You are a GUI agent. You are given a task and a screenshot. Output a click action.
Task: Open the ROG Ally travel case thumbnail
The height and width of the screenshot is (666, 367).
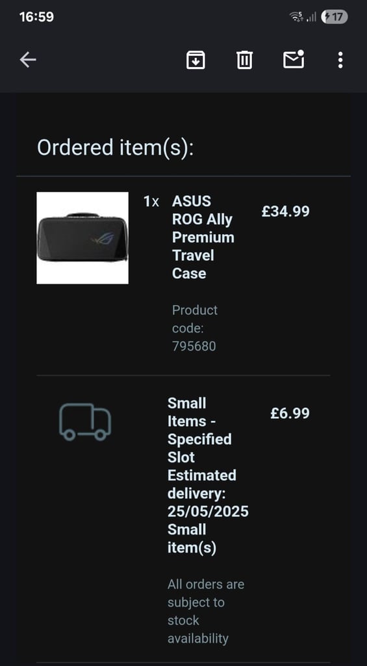tap(82, 238)
